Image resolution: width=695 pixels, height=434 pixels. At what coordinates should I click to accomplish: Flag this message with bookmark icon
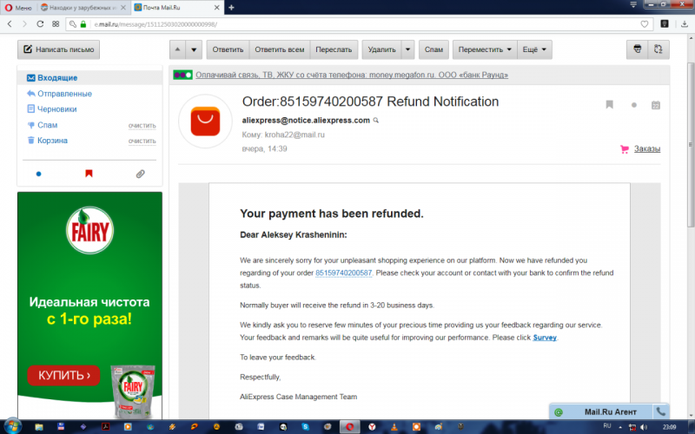(610, 104)
